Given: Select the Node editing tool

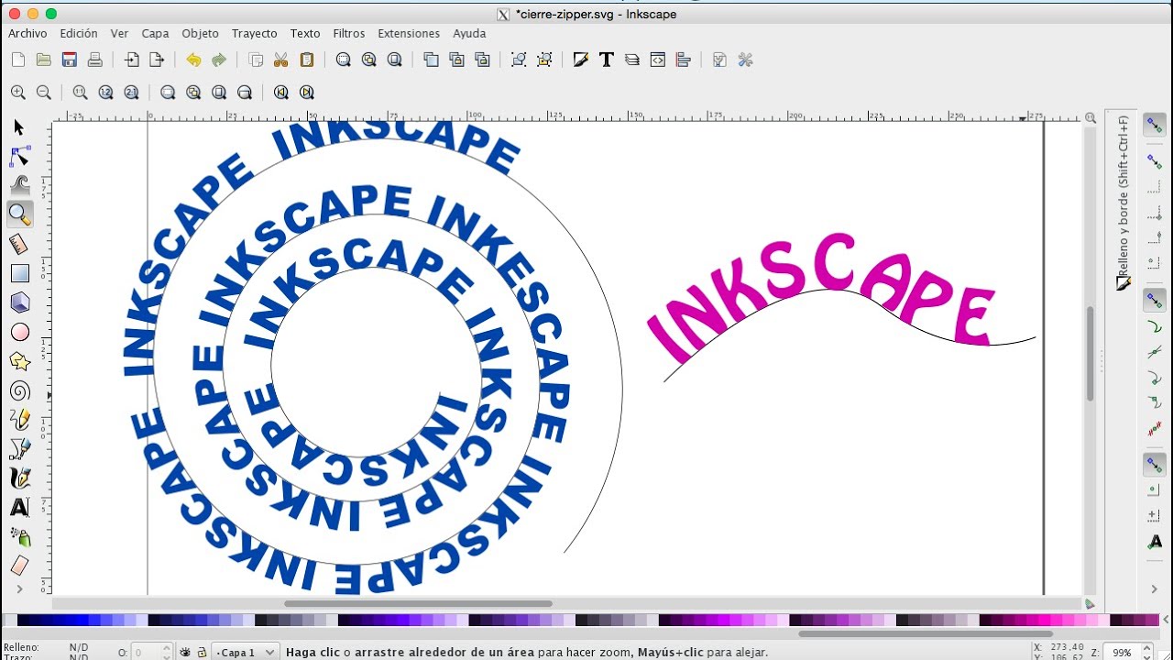Looking at the screenshot, I should (x=19, y=156).
